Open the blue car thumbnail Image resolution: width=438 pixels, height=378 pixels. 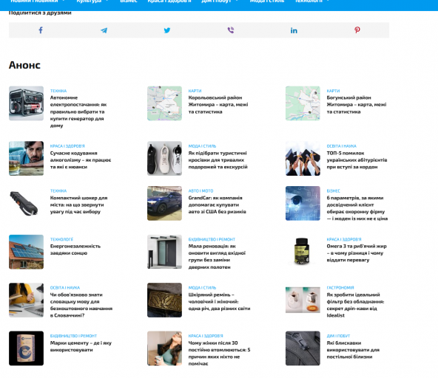pos(164,203)
